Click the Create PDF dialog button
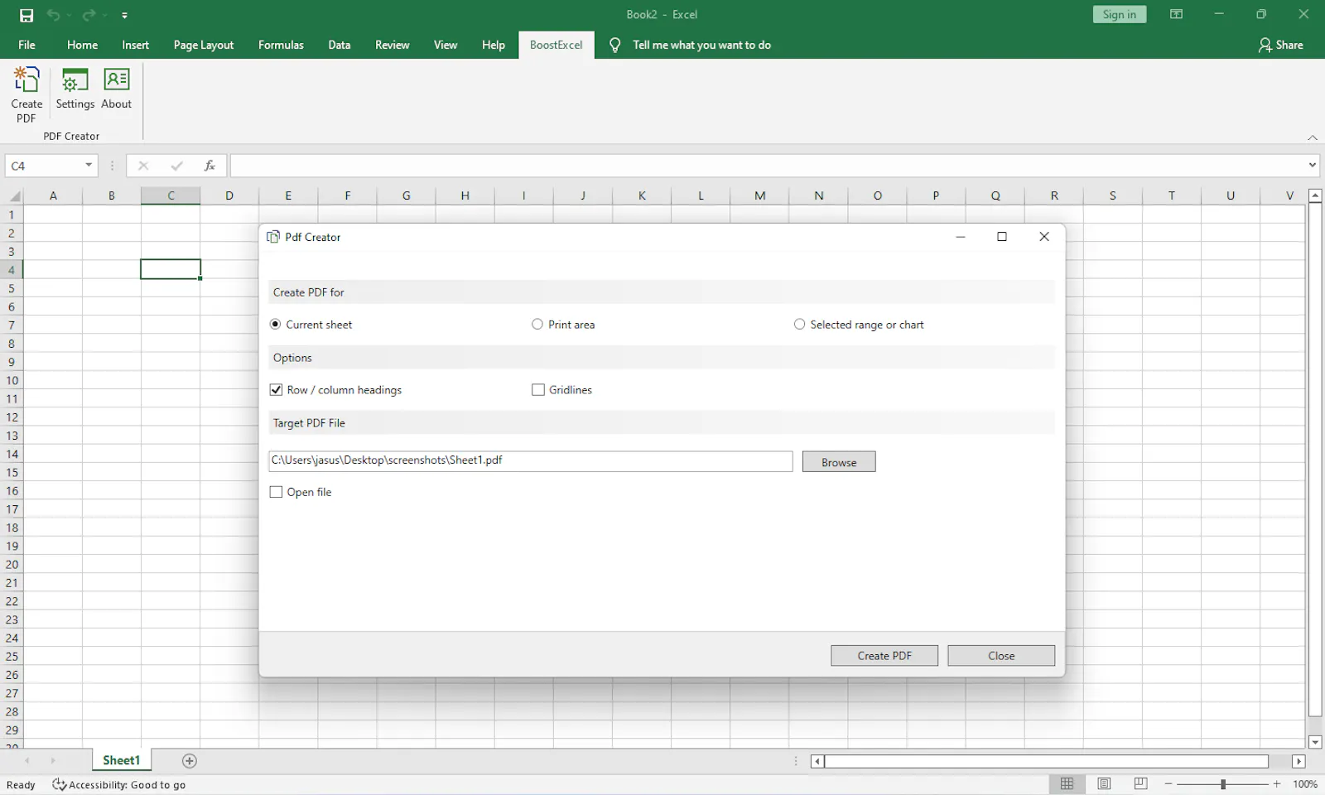 (884, 656)
